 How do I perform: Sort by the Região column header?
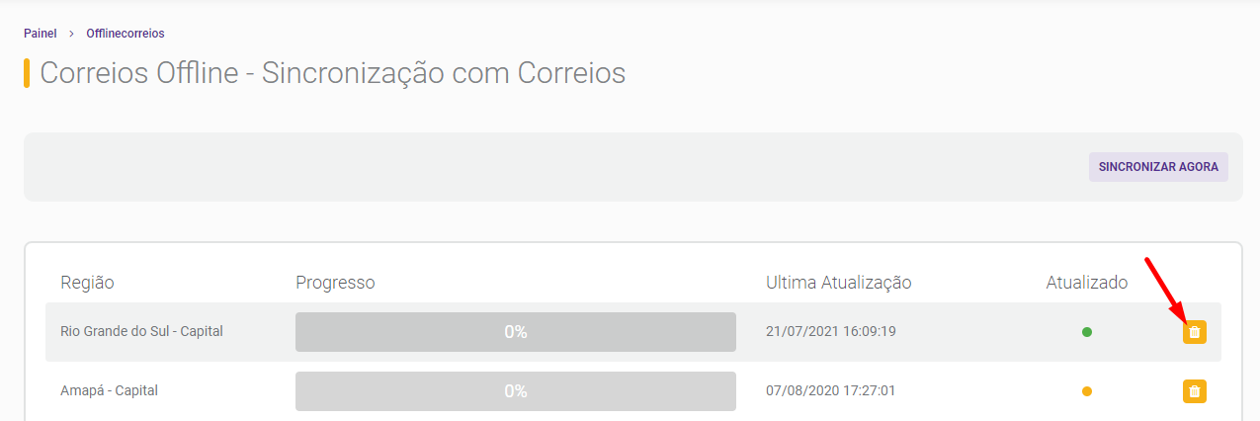pos(87,283)
